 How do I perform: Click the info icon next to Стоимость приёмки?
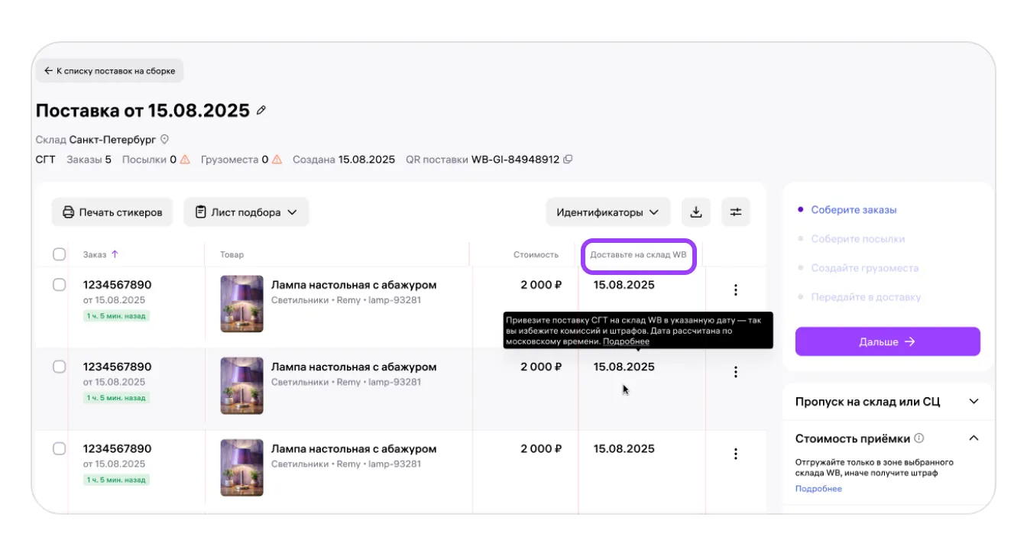[919, 438]
